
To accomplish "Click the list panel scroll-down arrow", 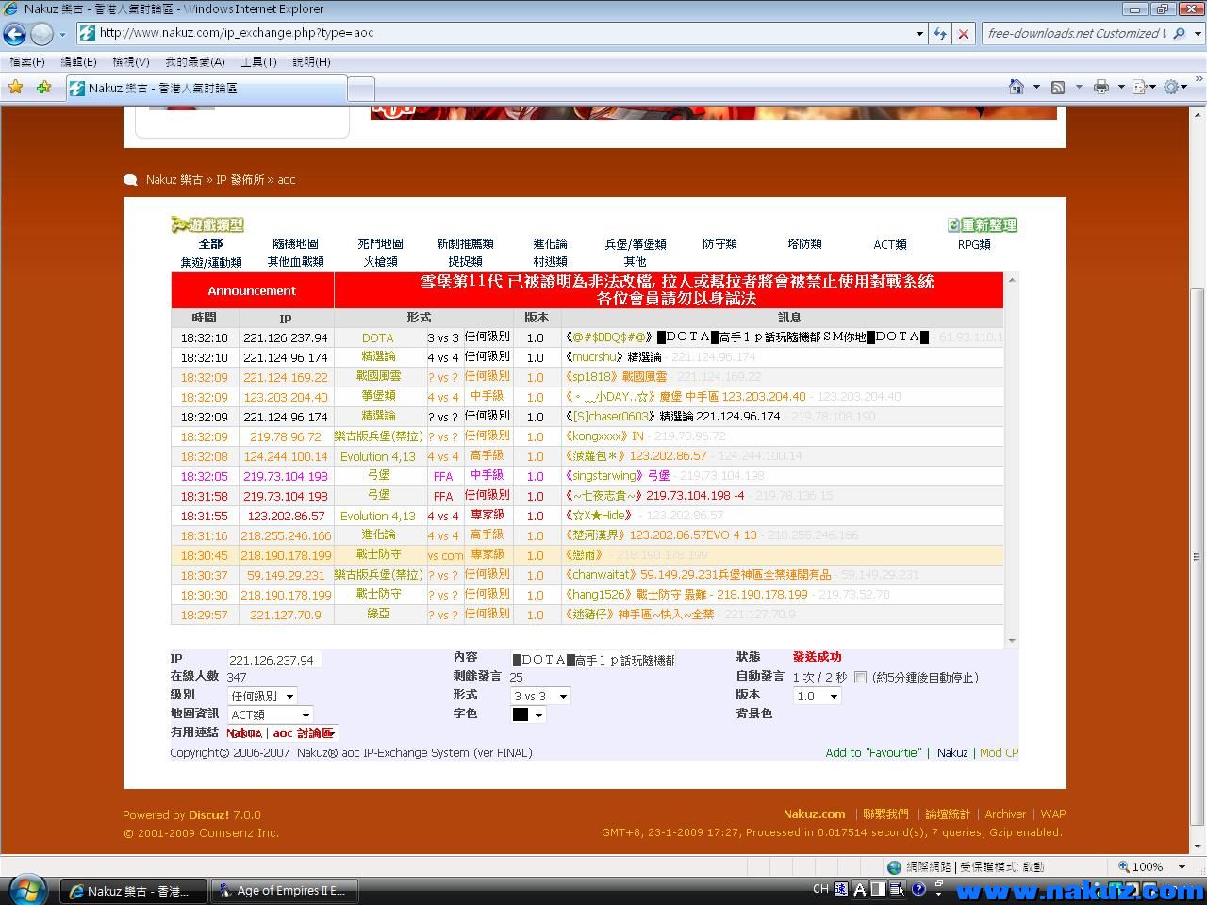I will [x=1012, y=641].
